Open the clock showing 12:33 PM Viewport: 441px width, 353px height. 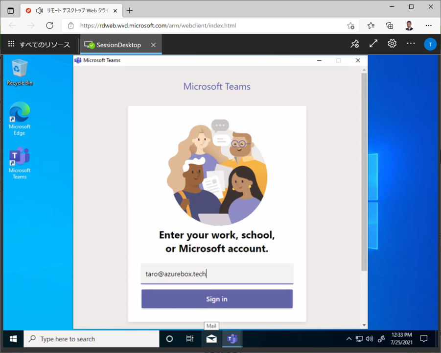(401, 339)
